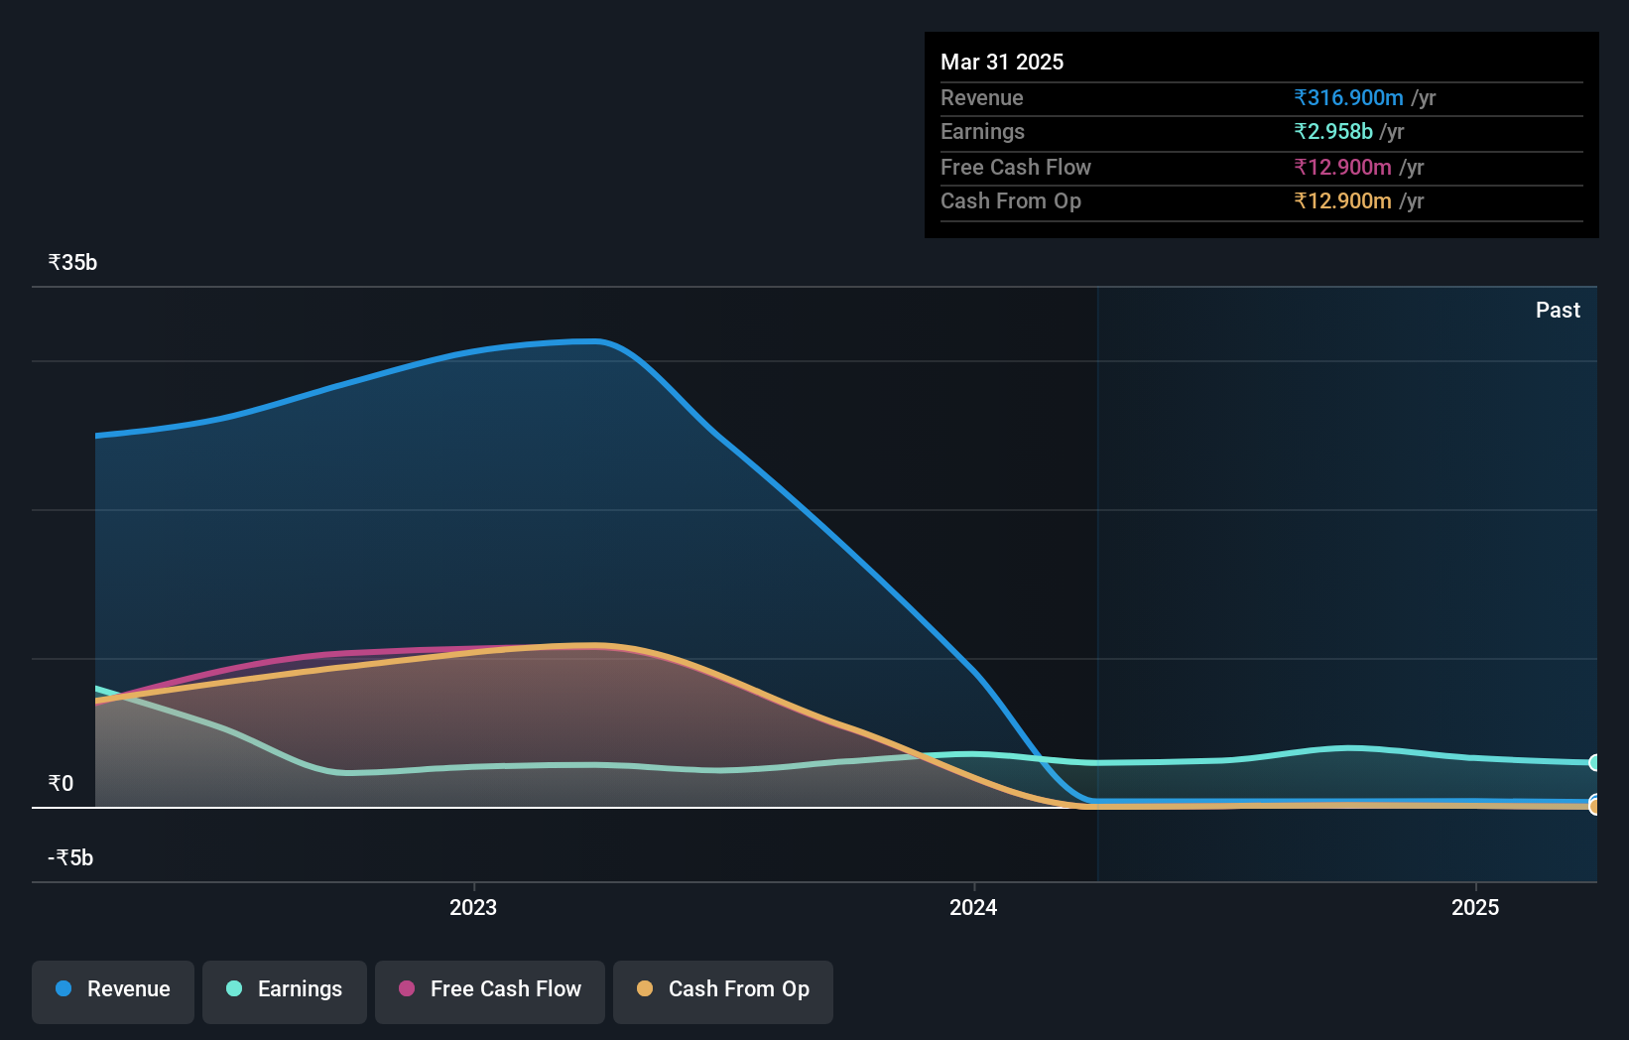This screenshot has height=1040, width=1629.
Task: Click the orange Cash From Op endpoint marker
Action: point(1594,807)
